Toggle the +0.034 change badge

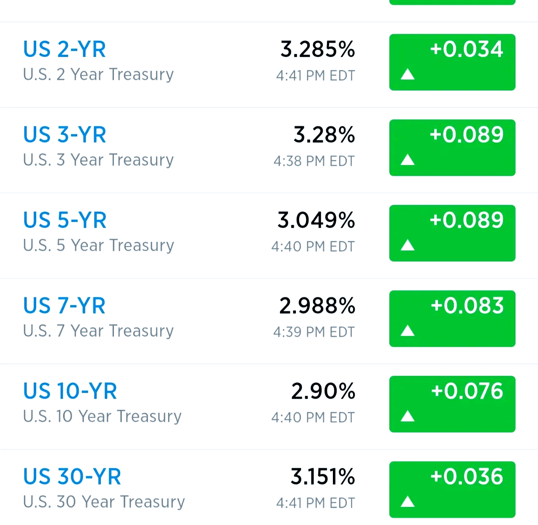click(x=452, y=62)
